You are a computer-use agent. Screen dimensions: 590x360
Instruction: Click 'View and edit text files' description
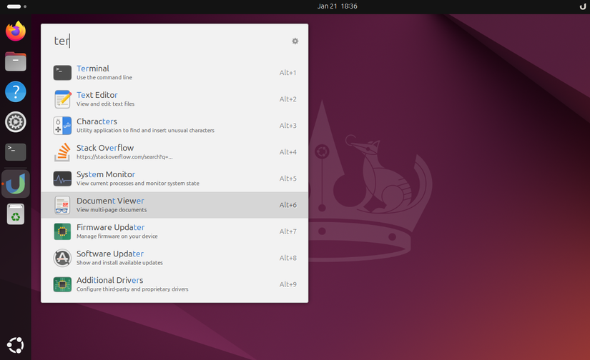pos(105,104)
